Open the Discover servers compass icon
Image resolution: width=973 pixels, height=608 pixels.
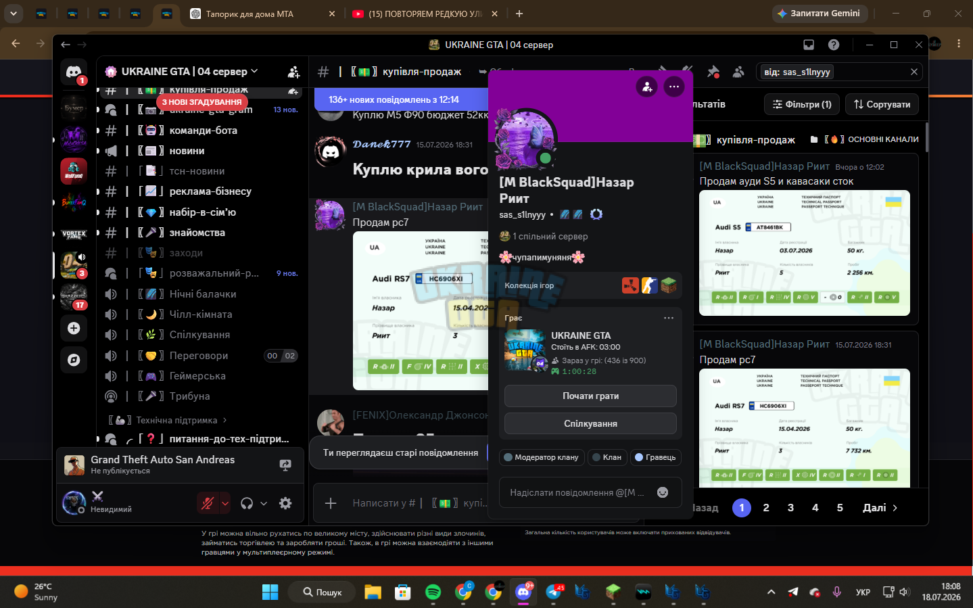[x=74, y=360]
